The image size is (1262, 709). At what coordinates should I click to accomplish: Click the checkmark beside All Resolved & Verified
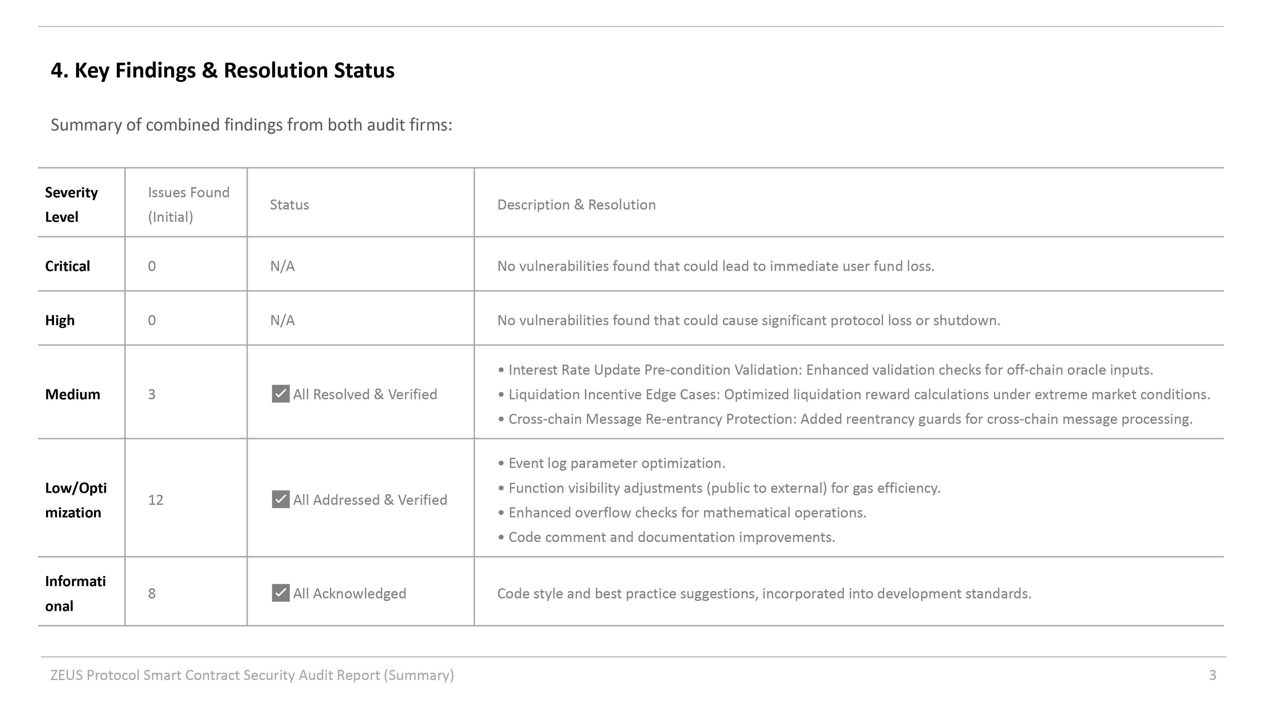point(280,394)
